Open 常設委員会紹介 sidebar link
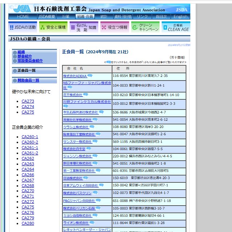Image resolution: width=232 pixels, height=232 pixels. pyautogui.click(x=30, y=61)
